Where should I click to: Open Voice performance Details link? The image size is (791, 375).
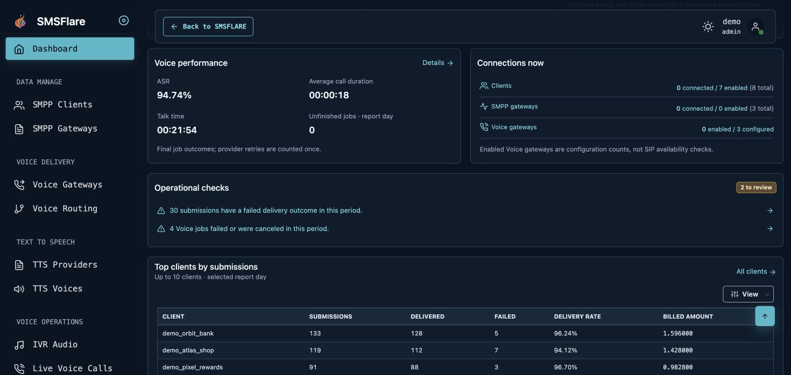click(x=437, y=63)
